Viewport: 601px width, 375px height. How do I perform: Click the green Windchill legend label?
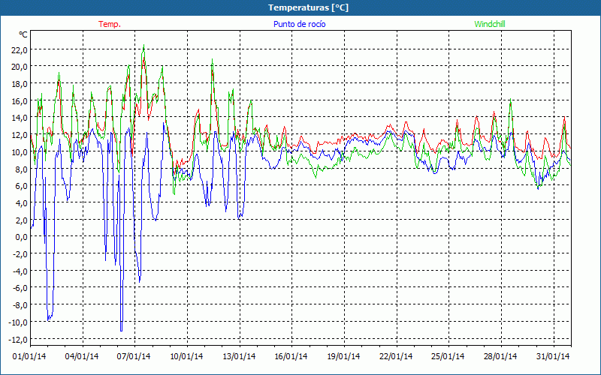pyautogui.click(x=490, y=24)
